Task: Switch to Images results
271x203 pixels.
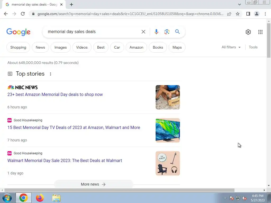Action: tap(61, 47)
